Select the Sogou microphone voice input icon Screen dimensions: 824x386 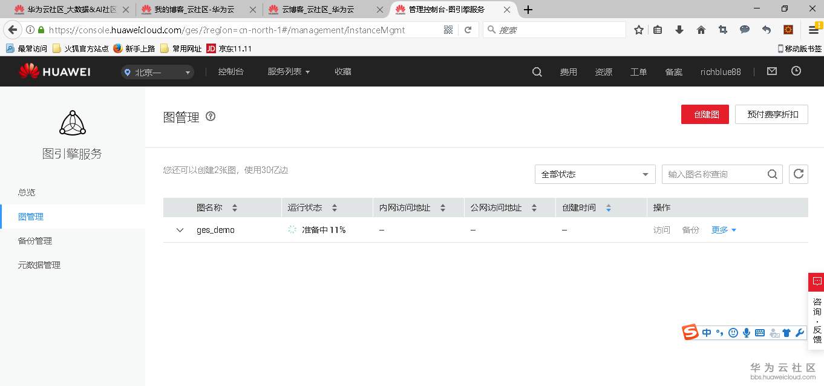click(x=747, y=332)
